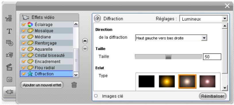Click the Encadrement palette icon

pos(30,62)
